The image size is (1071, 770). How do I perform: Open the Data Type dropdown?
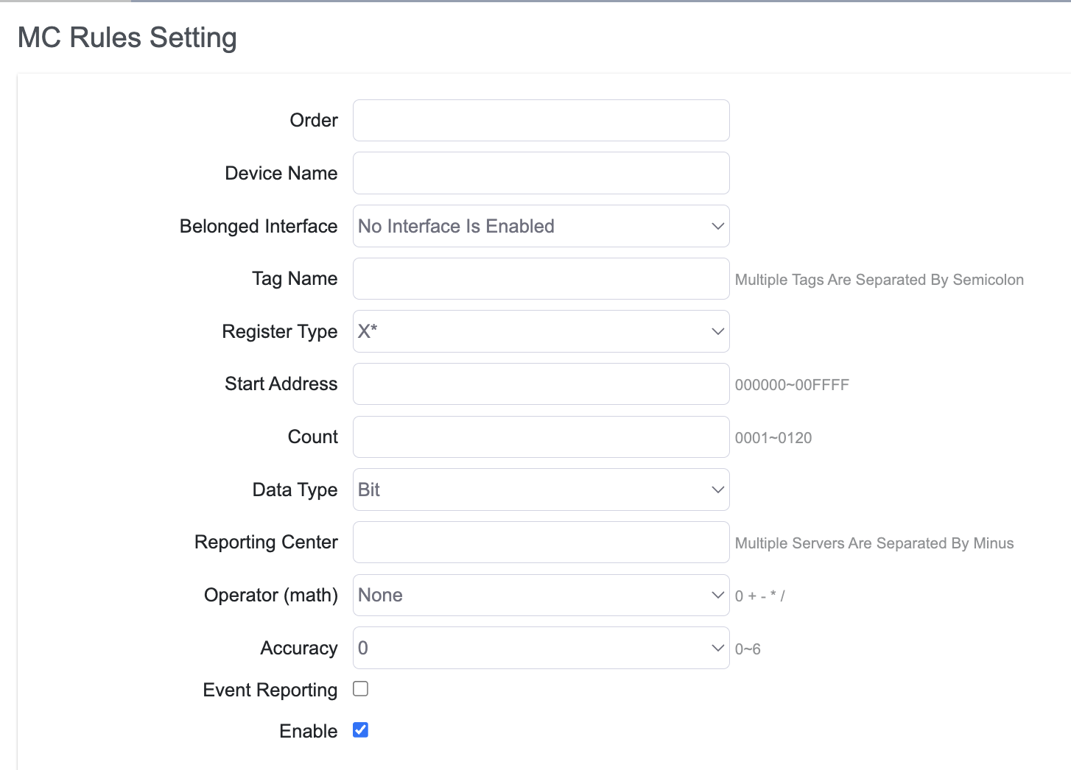(x=541, y=490)
